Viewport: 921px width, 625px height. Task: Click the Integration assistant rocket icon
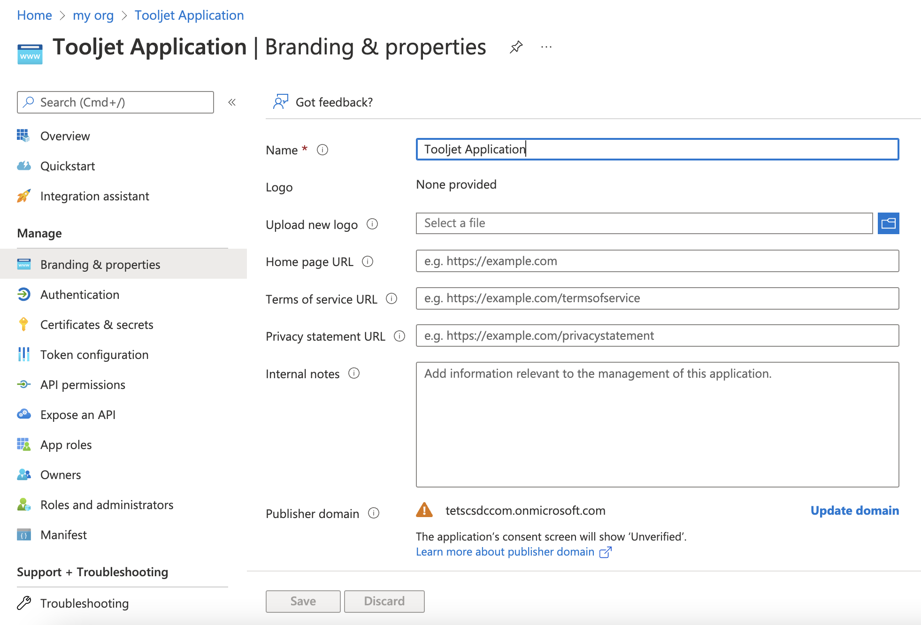[x=23, y=196]
